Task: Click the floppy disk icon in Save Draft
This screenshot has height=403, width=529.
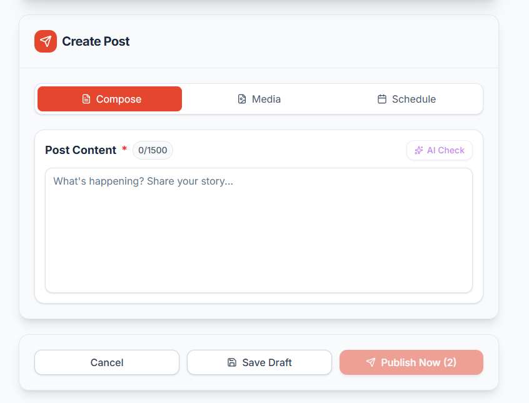Action: pyautogui.click(x=231, y=362)
